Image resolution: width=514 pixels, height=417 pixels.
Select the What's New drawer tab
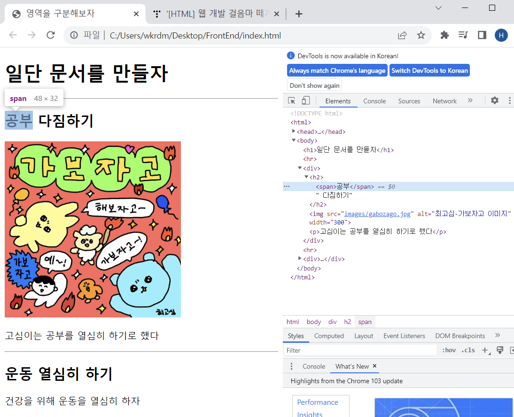pyautogui.click(x=352, y=367)
